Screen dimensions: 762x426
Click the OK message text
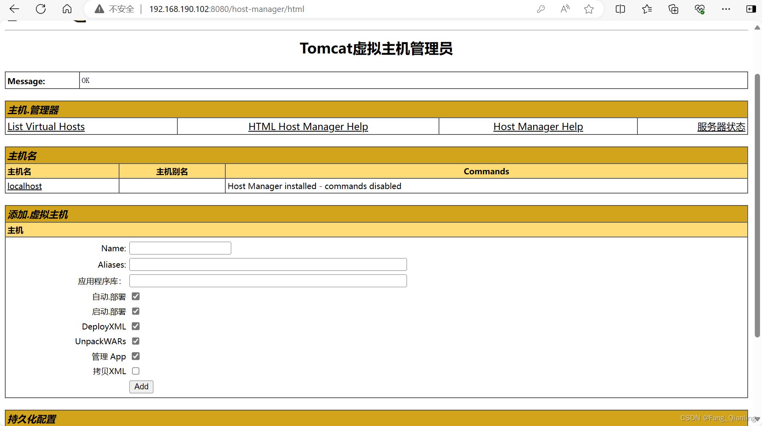(85, 81)
